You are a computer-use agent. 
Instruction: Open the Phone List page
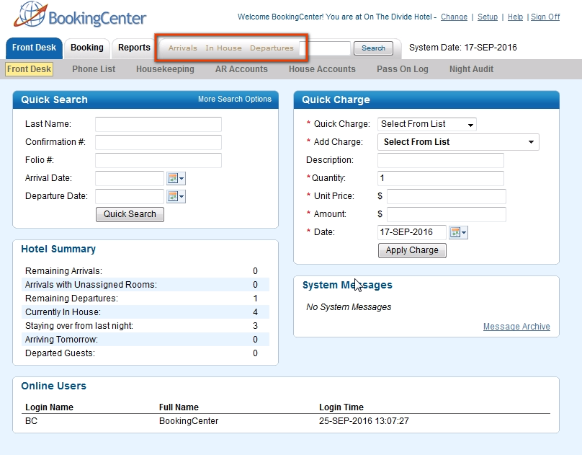click(x=94, y=69)
